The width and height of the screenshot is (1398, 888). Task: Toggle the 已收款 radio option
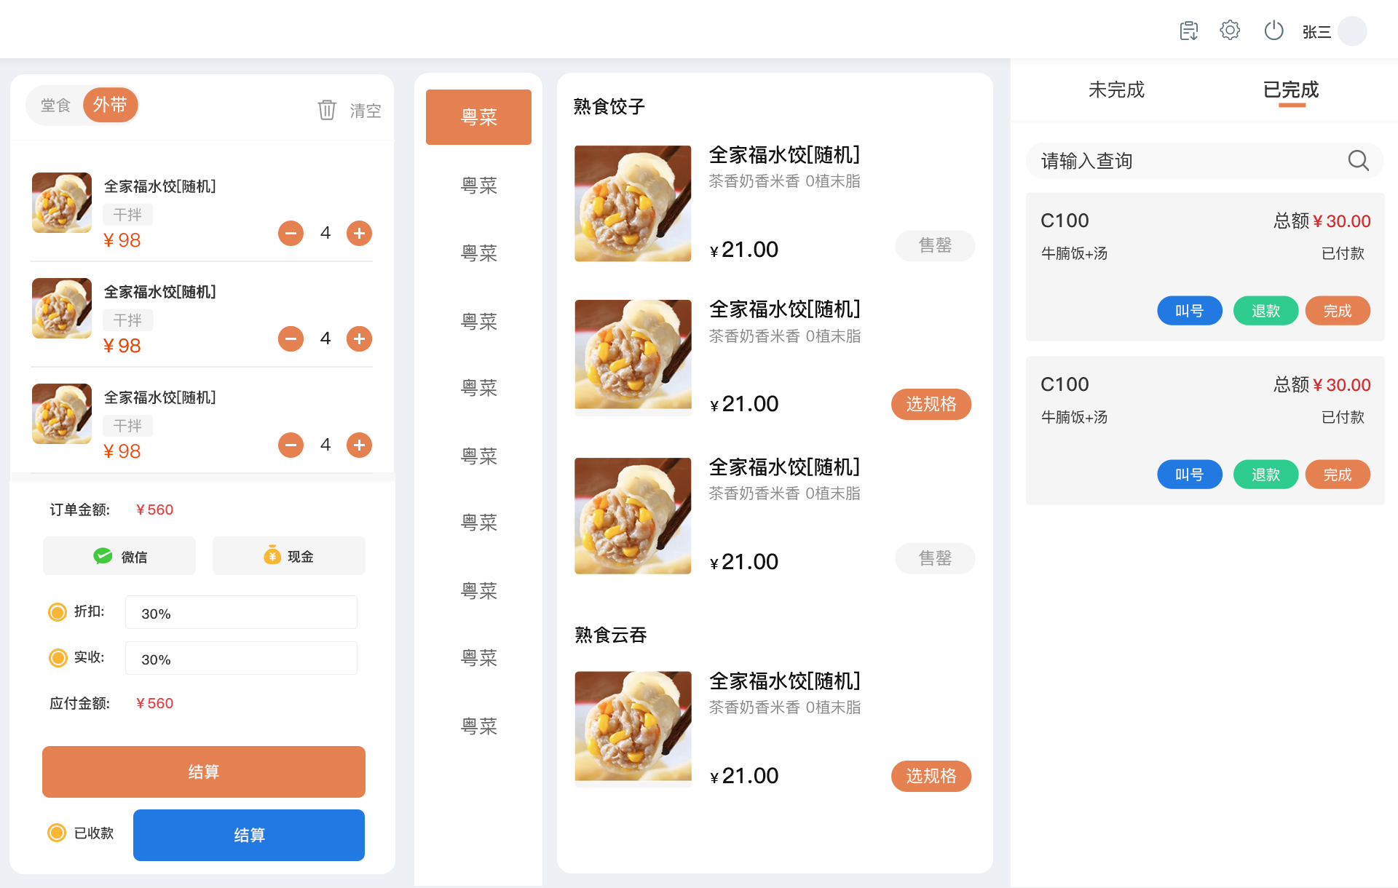(x=57, y=833)
